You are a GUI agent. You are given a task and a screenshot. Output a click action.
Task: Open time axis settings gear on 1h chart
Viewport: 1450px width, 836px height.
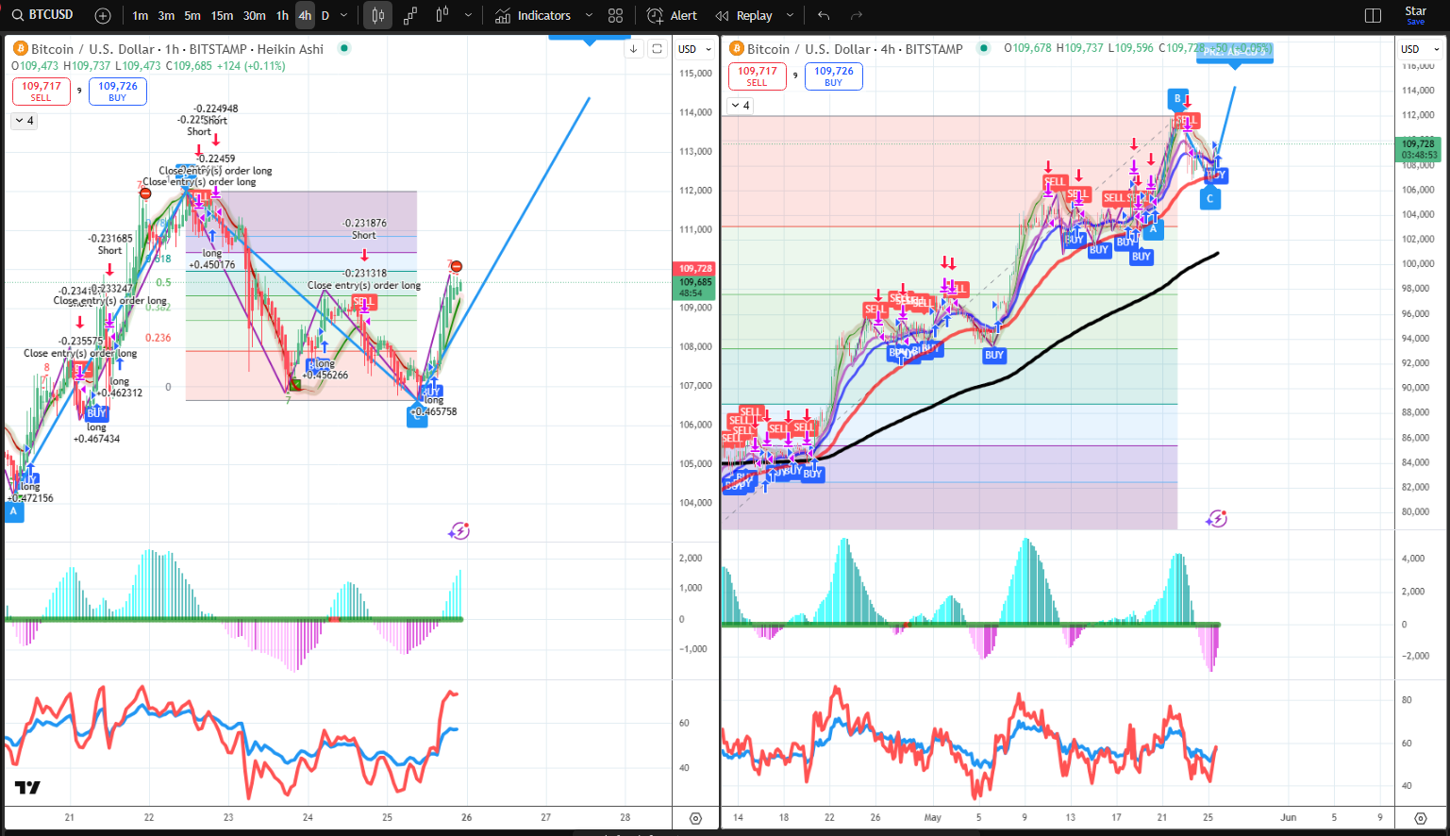pos(695,818)
